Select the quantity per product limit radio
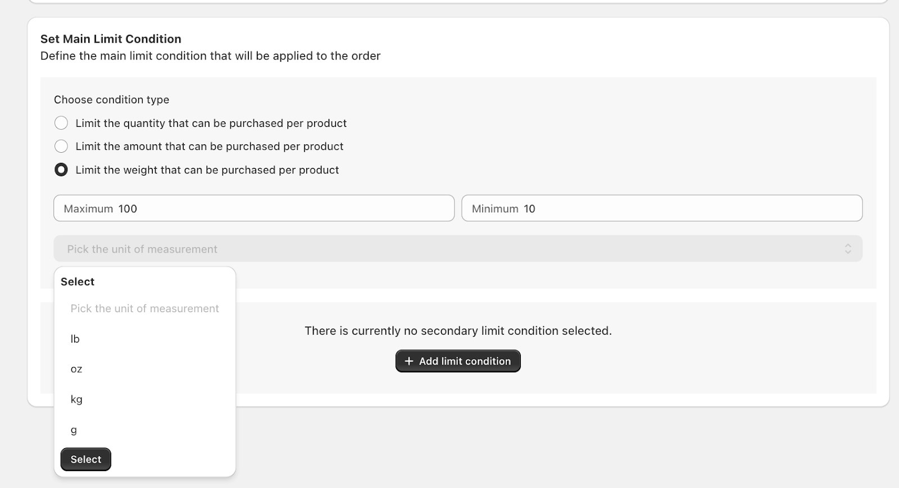The image size is (899, 488). point(61,123)
